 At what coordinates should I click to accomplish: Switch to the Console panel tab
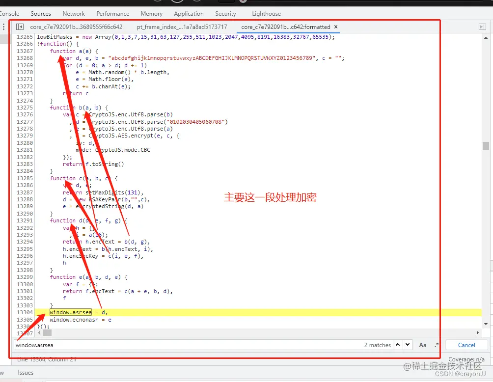[9, 14]
